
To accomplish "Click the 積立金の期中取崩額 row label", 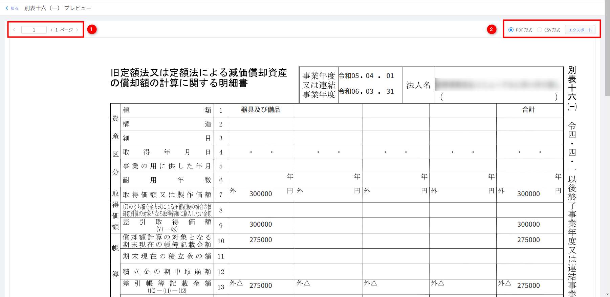I will pos(167,272).
